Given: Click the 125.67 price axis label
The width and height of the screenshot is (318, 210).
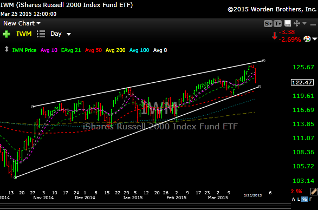Looking at the screenshot, I should [303, 67].
